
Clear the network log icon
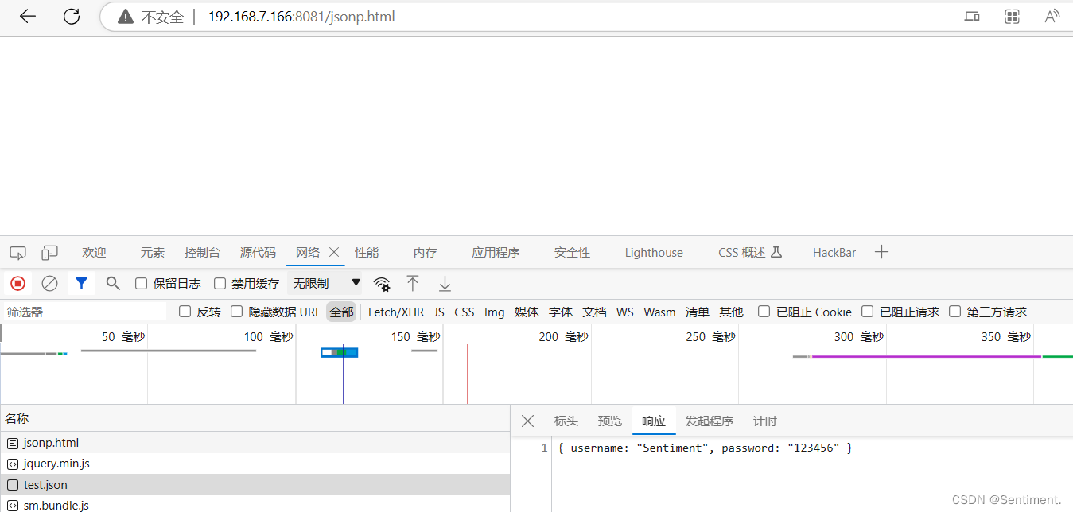point(49,283)
